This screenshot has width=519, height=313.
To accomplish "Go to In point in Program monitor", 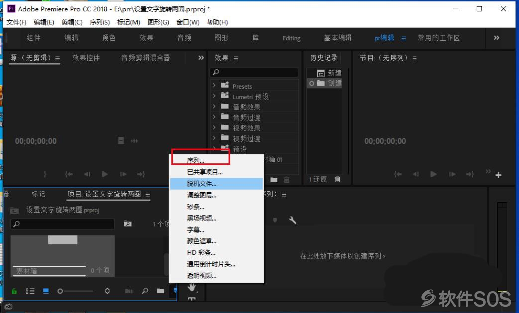I will pos(398,174).
